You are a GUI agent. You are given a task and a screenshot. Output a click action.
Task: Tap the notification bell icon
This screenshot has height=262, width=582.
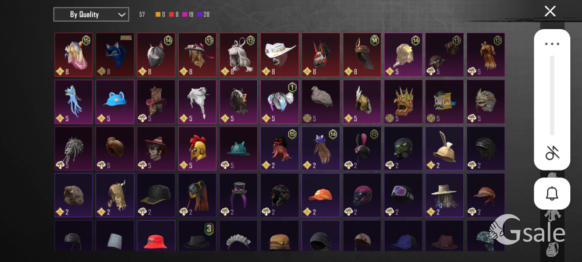click(x=552, y=193)
